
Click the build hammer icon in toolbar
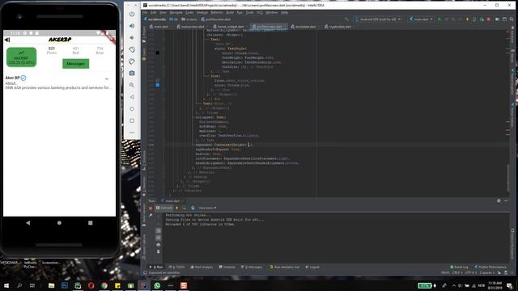pyautogui.click(x=346, y=19)
